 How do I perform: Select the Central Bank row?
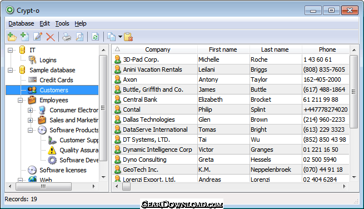point(231,99)
